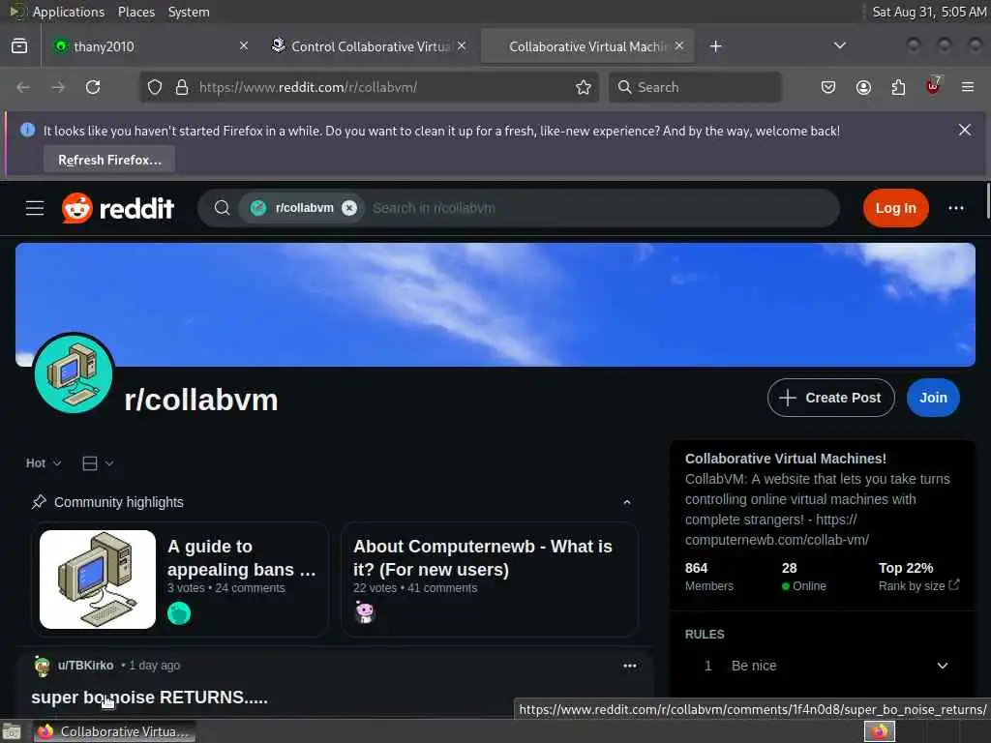Click the Refresh Firefox button
This screenshot has width=991, height=743.
click(109, 160)
